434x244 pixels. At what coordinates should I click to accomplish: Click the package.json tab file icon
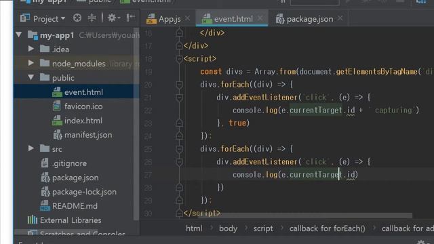coord(280,19)
